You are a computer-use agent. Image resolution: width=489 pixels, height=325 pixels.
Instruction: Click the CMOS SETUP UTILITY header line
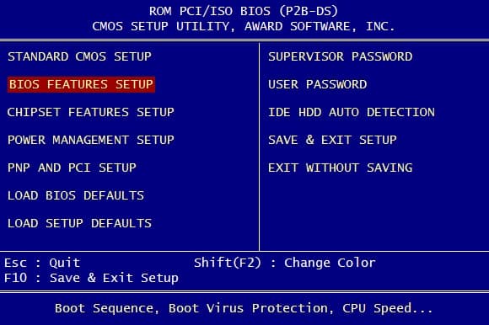pos(244,26)
